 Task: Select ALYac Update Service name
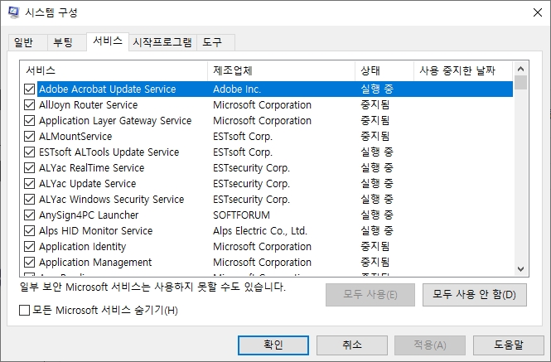pos(87,183)
